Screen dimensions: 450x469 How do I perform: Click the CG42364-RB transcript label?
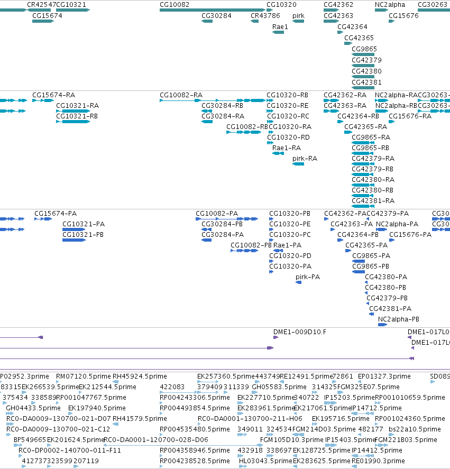point(358,116)
